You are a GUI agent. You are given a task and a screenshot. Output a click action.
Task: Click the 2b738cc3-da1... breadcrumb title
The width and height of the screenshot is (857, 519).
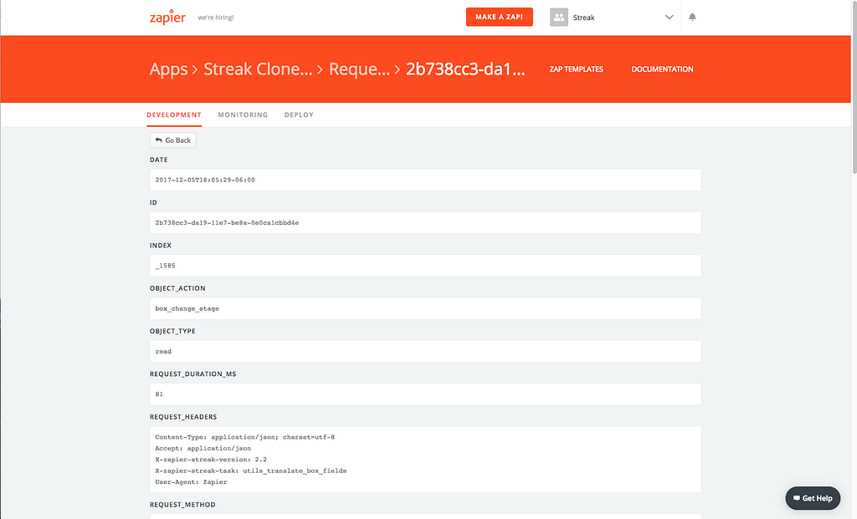pyautogui.click(x=465, y=69)
